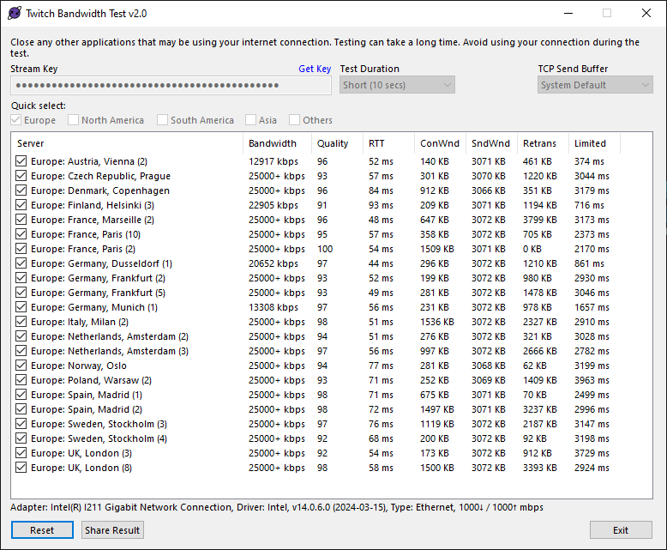The height and width of the screenshot is (550, 667).
Task: Click the Exit button
Action: click(x=621, y=530)
